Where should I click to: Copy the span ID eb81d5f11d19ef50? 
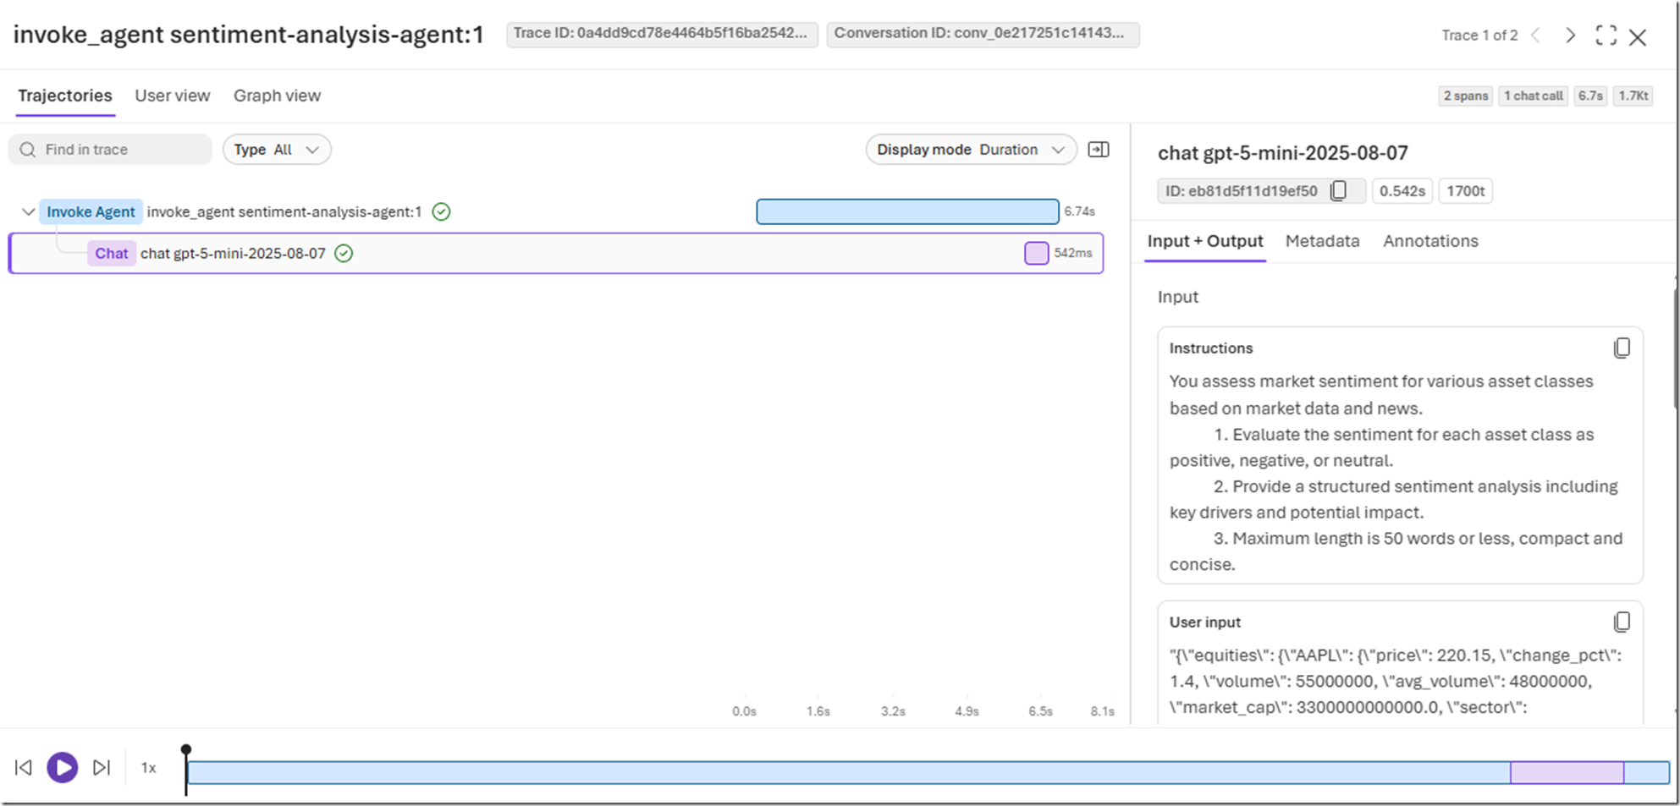click(1338, 191)
